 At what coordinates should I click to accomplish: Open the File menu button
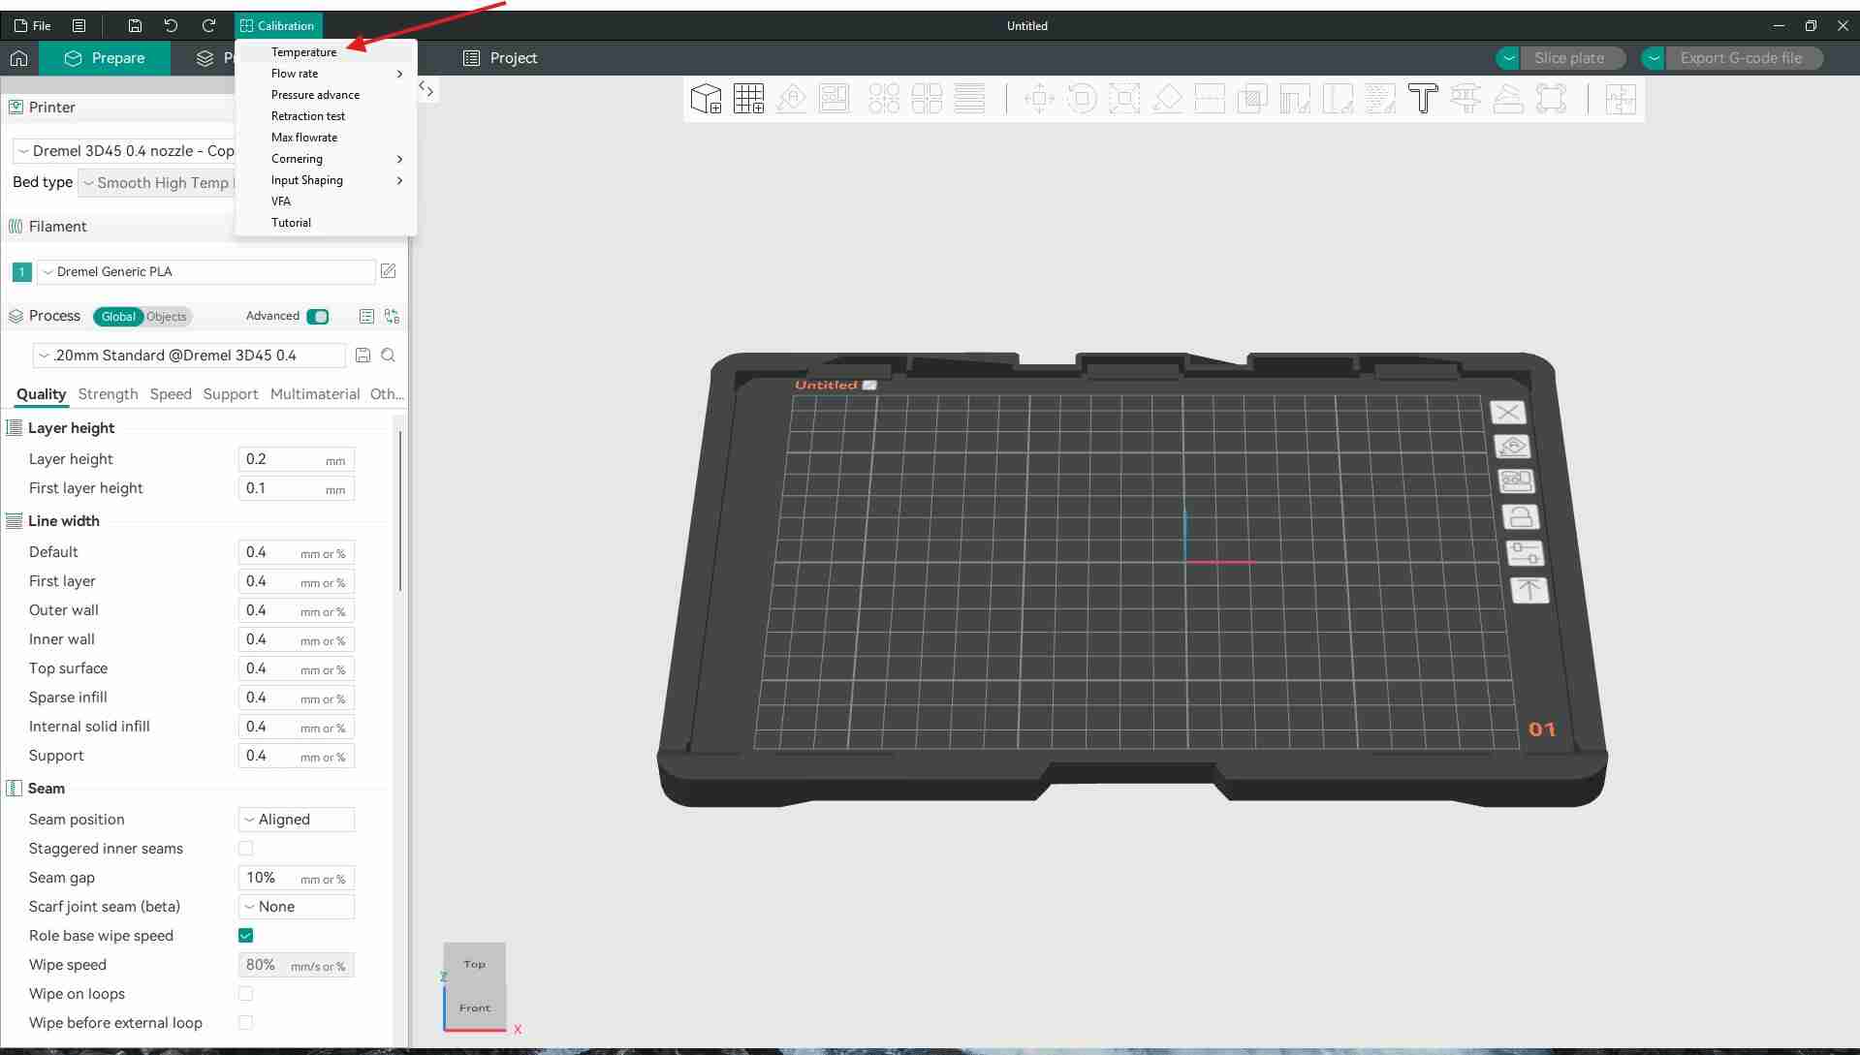(x=32, y=26)
